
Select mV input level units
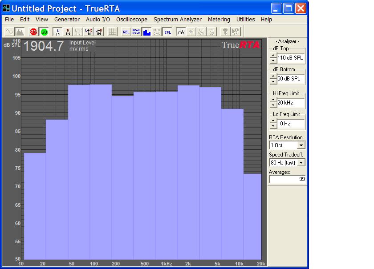(x=181, y=32)
